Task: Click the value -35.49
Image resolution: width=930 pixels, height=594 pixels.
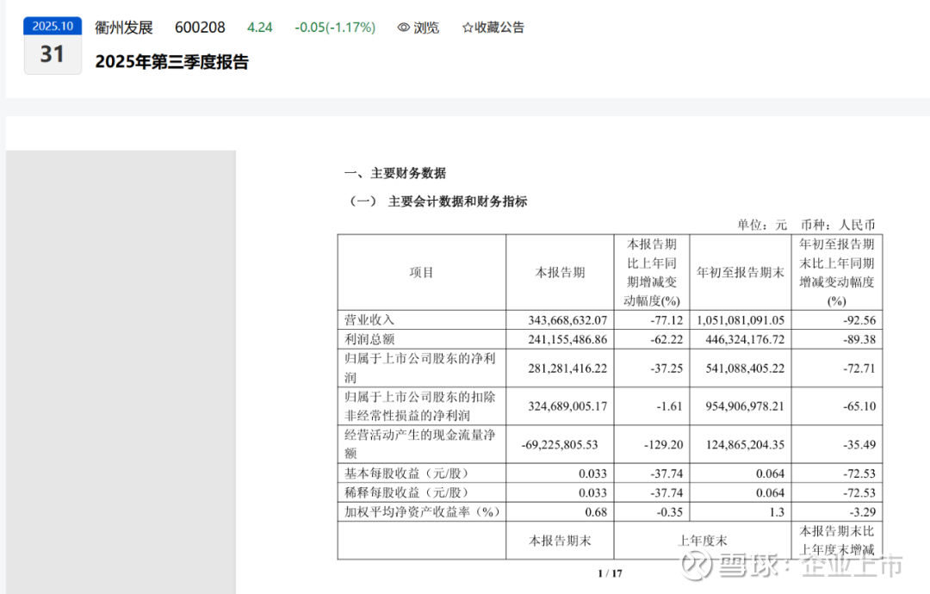Action: click(x=859, y=444)
